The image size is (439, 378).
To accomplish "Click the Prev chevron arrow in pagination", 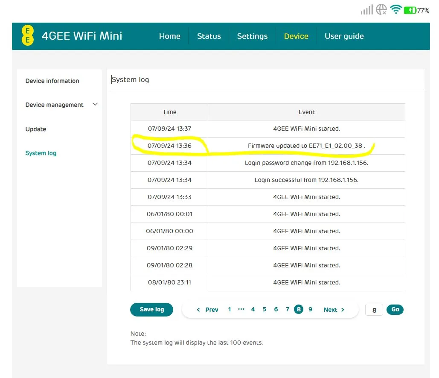I will (x=198, y=309).
